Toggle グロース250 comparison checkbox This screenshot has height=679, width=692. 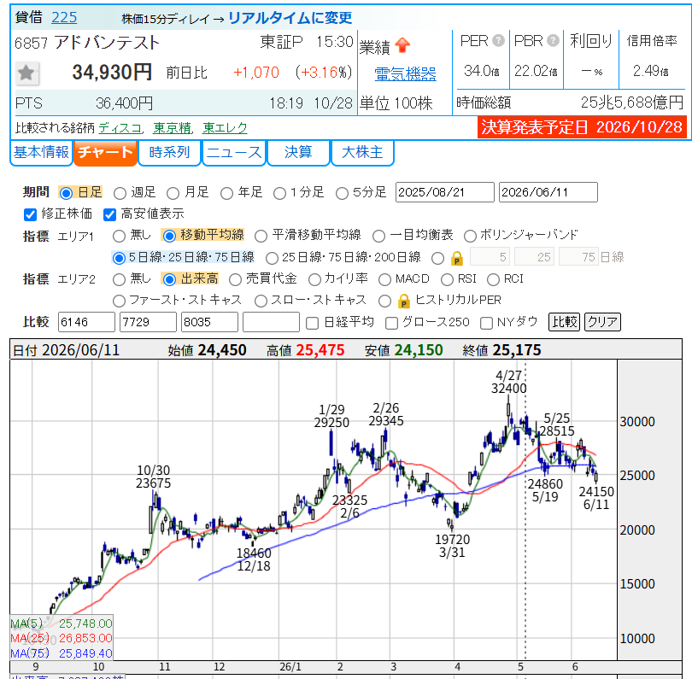pyautogui.click(x=391, y=323)
